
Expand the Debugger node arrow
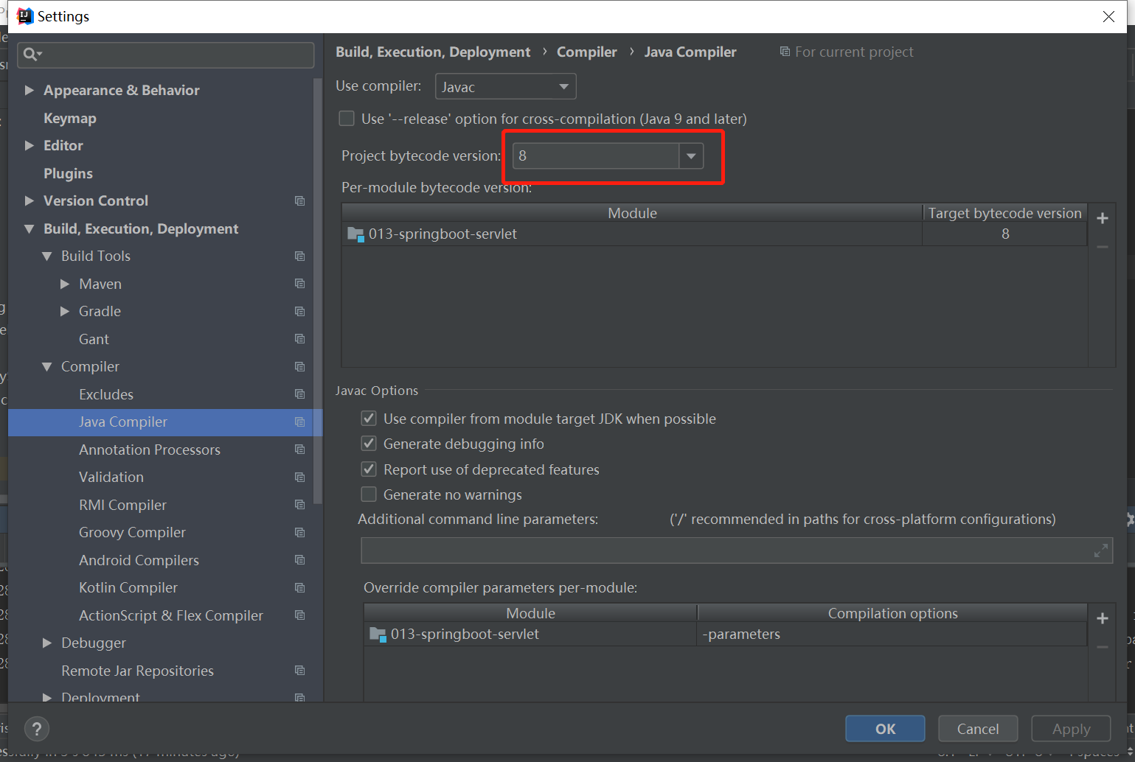[x=47, y=643]
